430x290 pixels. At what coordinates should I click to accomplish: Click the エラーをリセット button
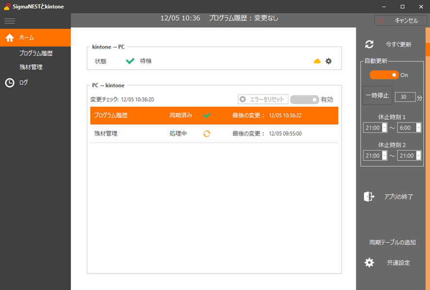click(x=263, y=99)
